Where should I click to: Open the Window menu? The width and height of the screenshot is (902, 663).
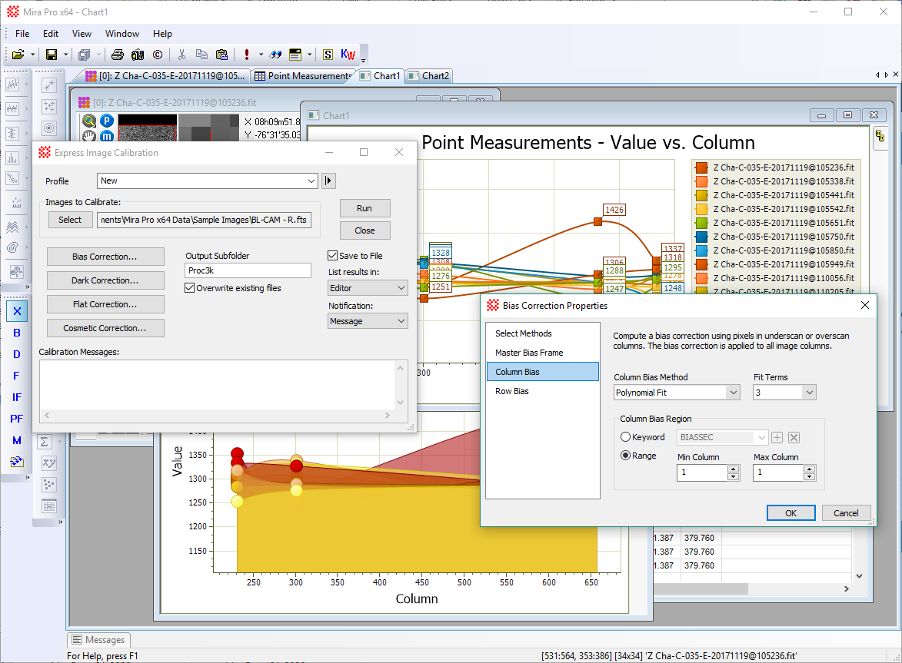click(x=122, y=34)
